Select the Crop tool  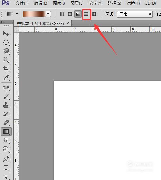[6, 69]
